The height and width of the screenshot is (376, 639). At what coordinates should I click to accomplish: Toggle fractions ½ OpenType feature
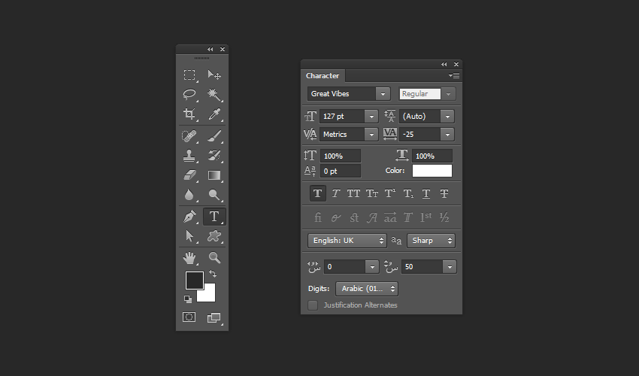tap(444, 217)
